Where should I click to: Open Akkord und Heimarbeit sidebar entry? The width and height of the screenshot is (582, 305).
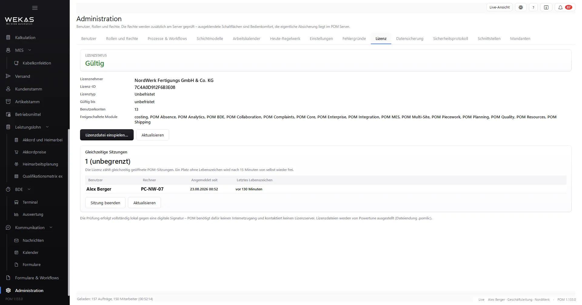click(42, 140)
